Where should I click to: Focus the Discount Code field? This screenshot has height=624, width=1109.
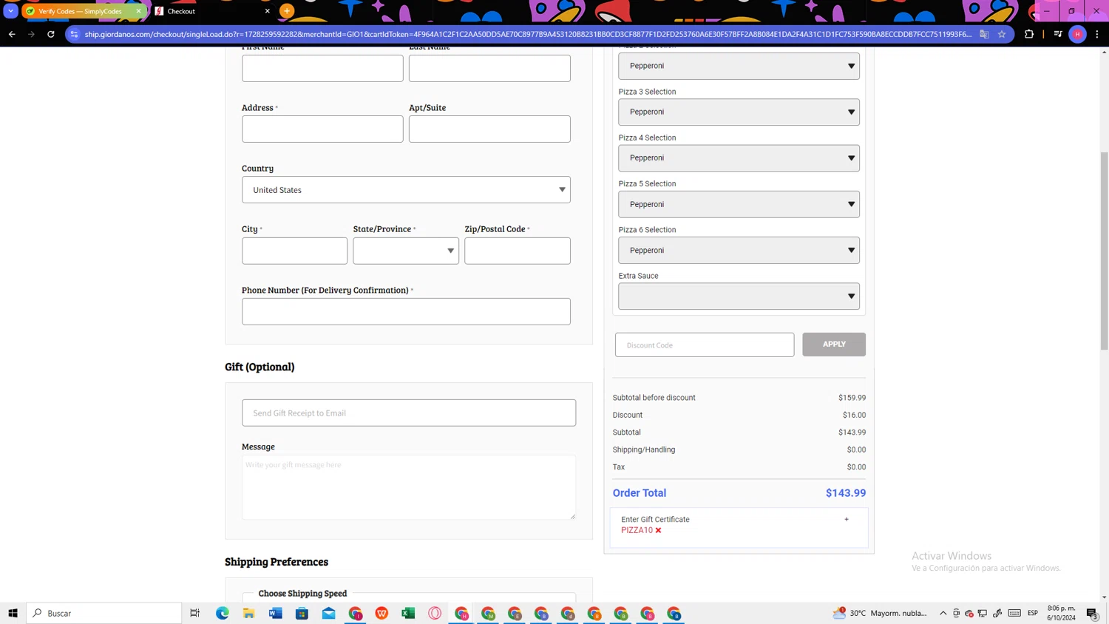point(705,345)
